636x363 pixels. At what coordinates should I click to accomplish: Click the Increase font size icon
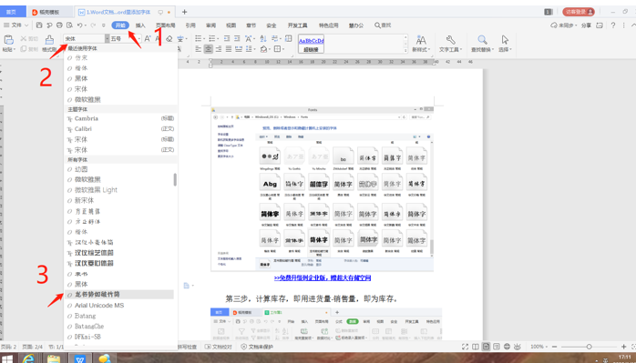[148, 38]
